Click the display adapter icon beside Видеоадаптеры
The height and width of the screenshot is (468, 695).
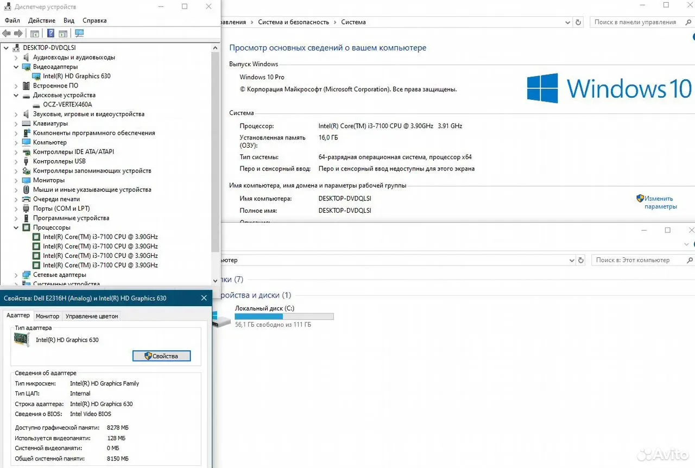click(27, 67)
